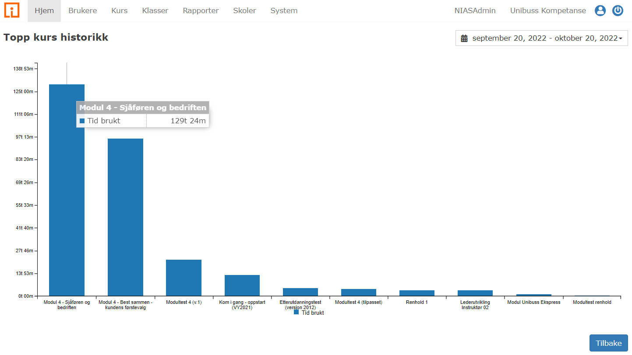Screen dimensions: 632x355
Task: Open the System menu
Action: coord(284,11)
